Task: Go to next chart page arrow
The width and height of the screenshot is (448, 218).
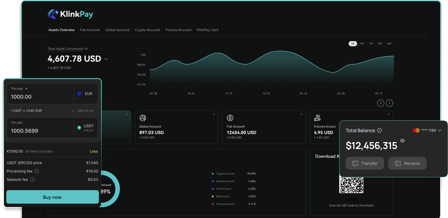Action: click(389, 103)
